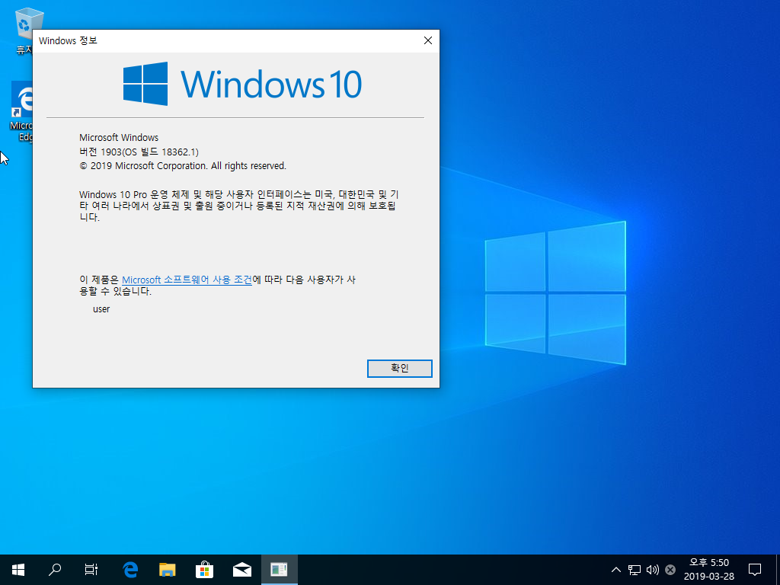Click the 'user' licensee name
The width and height of the screenshot is (780, 585).
coord(101,309)
